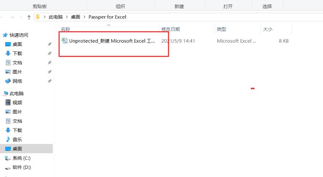Sort by 大小 column header
The height and width of the screenshot is (177, 323).
[268, 29]
